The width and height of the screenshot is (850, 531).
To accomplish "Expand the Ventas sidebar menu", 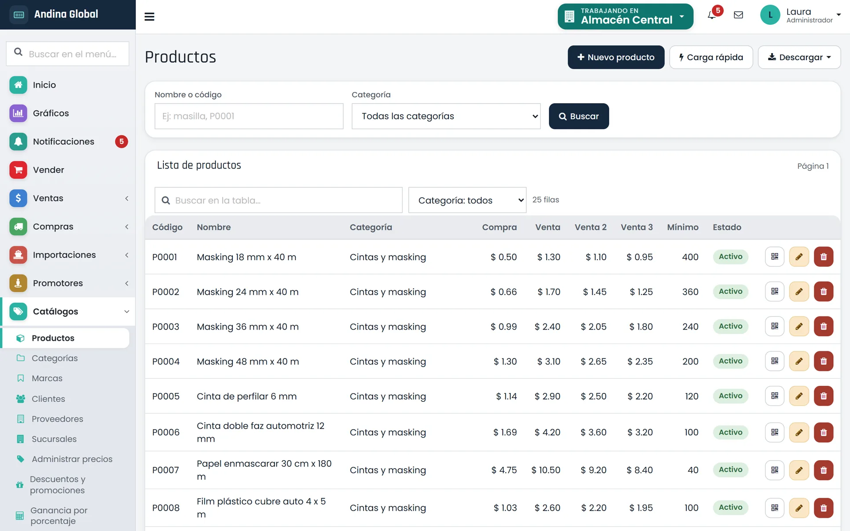I will pyautogui.click(x=68, y=198).
